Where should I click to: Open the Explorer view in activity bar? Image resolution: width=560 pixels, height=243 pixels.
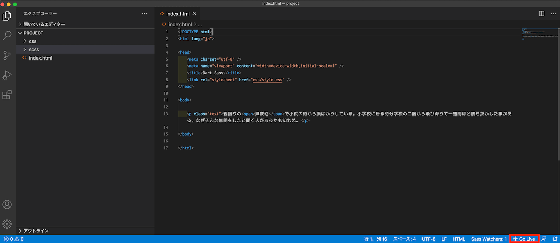point(7,16)
